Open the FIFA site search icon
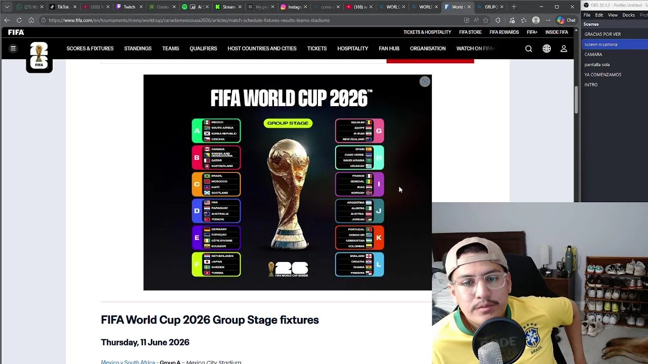648x364 pixels. [529, 49]
